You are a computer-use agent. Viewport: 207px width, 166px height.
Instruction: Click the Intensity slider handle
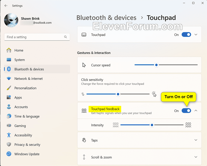point(152,125)
